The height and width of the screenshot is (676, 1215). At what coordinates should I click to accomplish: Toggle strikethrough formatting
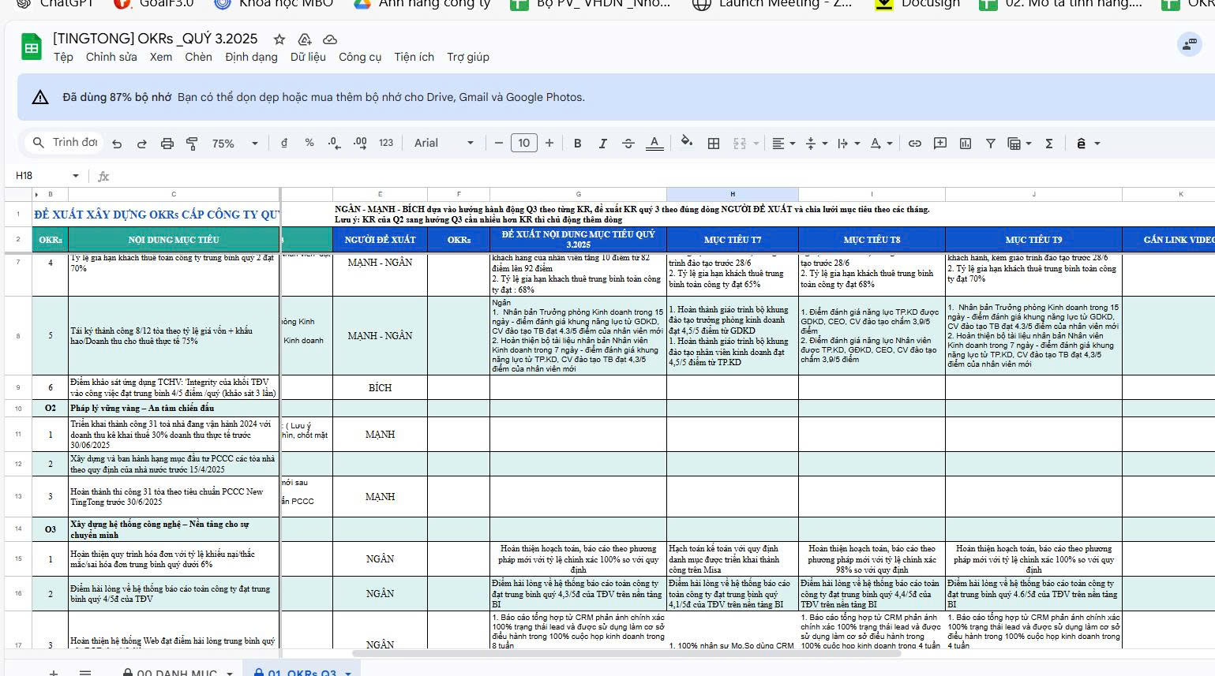628,144
